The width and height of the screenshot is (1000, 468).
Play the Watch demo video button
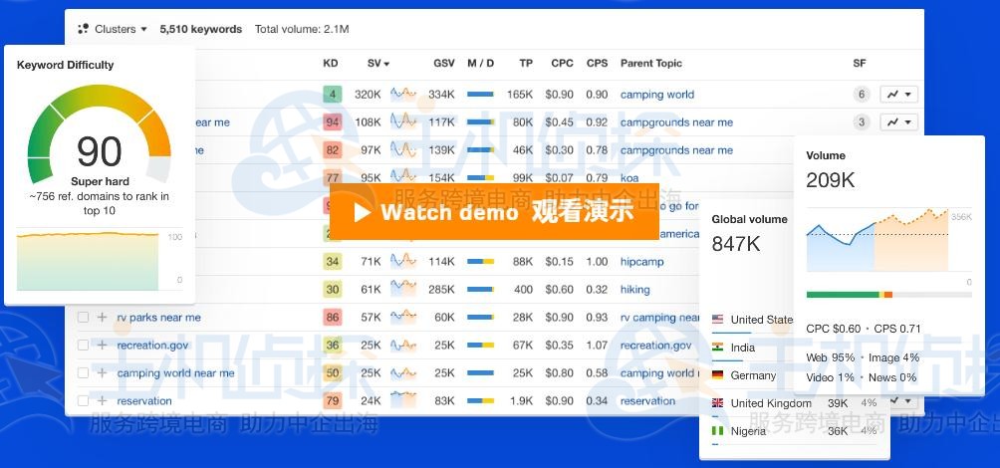[x=494, y=212]
